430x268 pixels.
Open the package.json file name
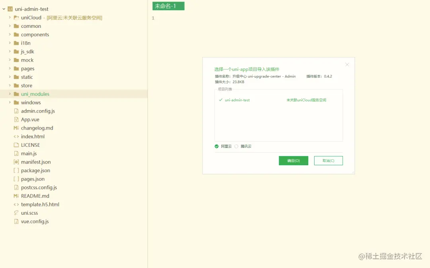[x=35, y=171]
